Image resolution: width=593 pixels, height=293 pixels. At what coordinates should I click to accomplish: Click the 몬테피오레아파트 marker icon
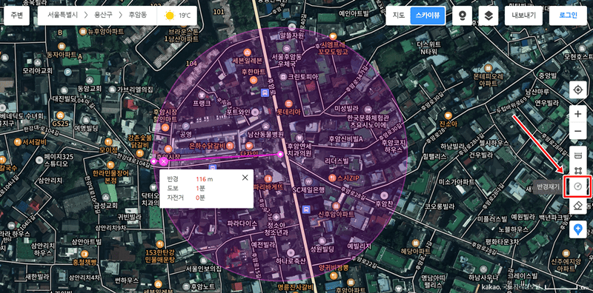click(x=488, y=68)
